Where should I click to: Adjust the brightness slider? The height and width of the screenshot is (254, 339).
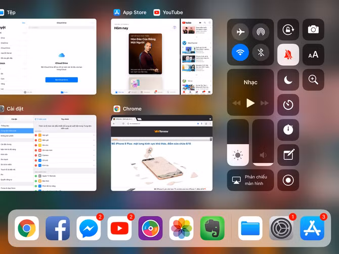238,143
